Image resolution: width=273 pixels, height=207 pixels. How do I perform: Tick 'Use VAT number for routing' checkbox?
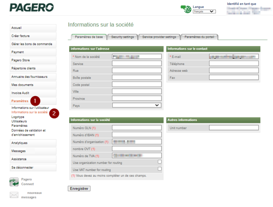tap(160, 169)
